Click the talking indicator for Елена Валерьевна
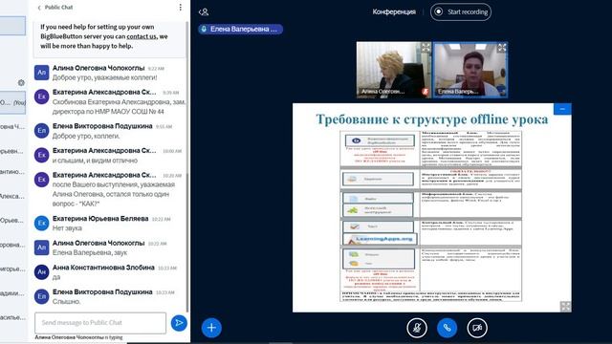This screenshot has width=612, height=344. [240, 29]
